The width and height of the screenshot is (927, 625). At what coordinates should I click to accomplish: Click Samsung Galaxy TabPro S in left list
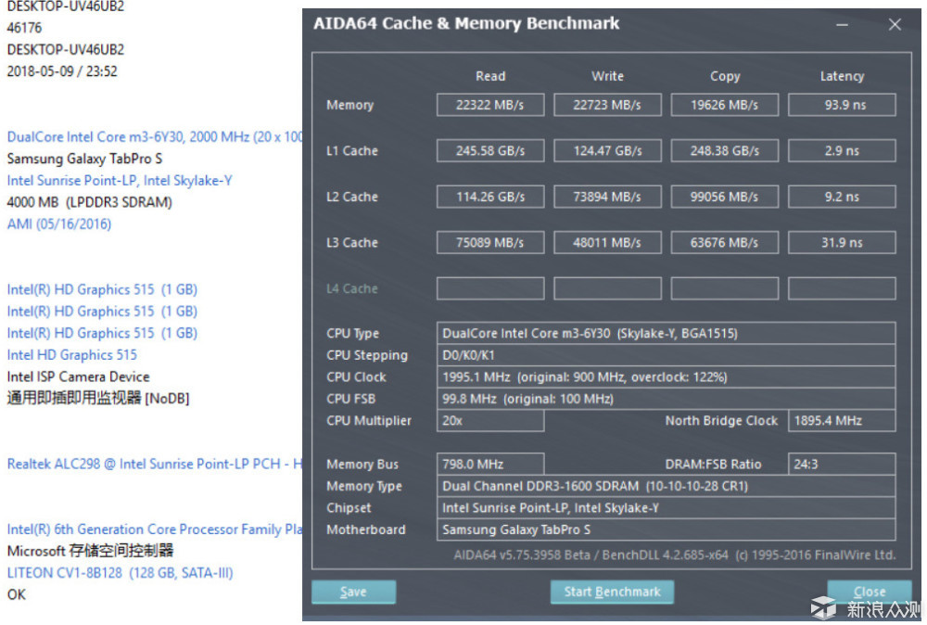[84, 159]
